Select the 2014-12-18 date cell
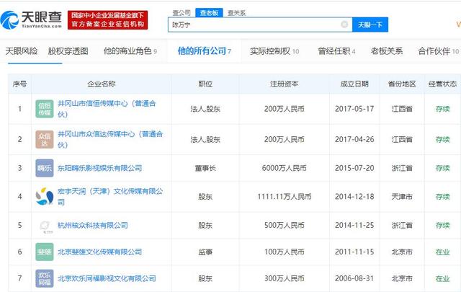The height and width of the screenshot is (292, 461). (x=354, y=197)
